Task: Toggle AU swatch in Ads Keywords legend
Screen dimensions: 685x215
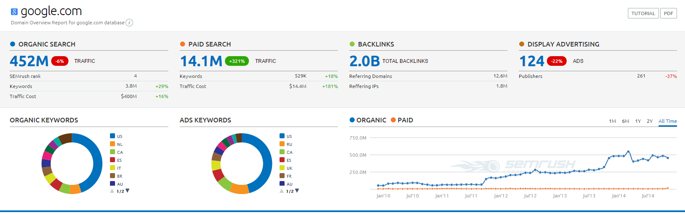Action: (x=282, y=184)
